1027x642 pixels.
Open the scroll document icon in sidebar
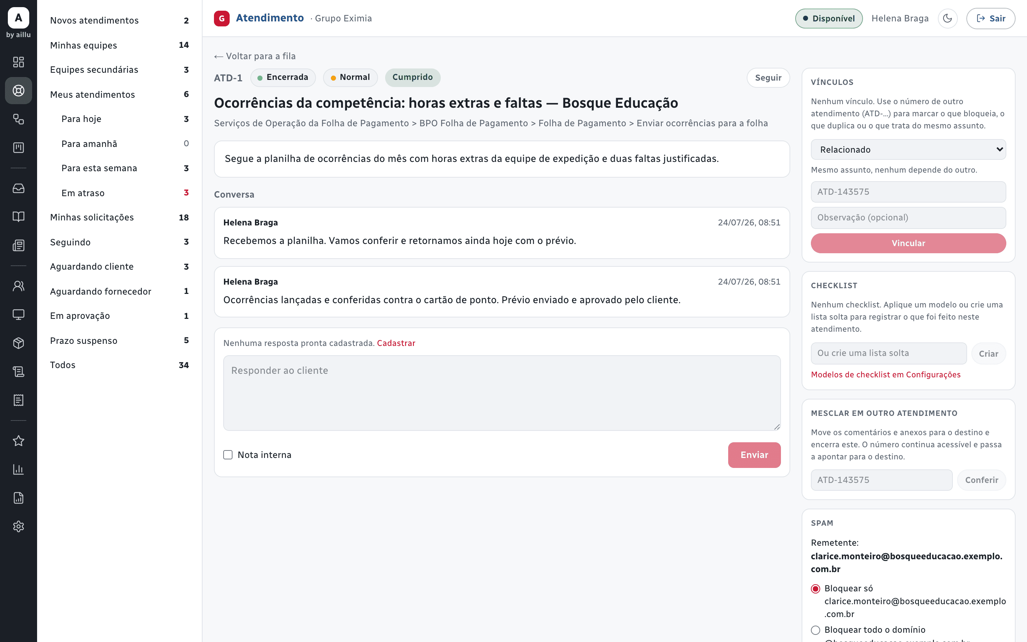(18, 372)
